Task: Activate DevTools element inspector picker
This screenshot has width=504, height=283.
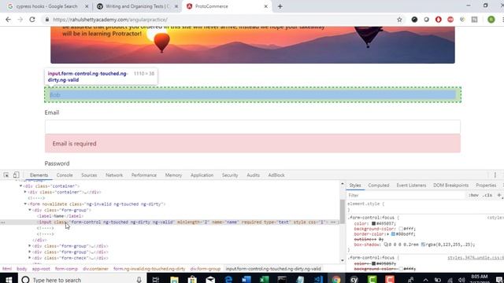Action: pyautogui.click(x=6, y=175)
